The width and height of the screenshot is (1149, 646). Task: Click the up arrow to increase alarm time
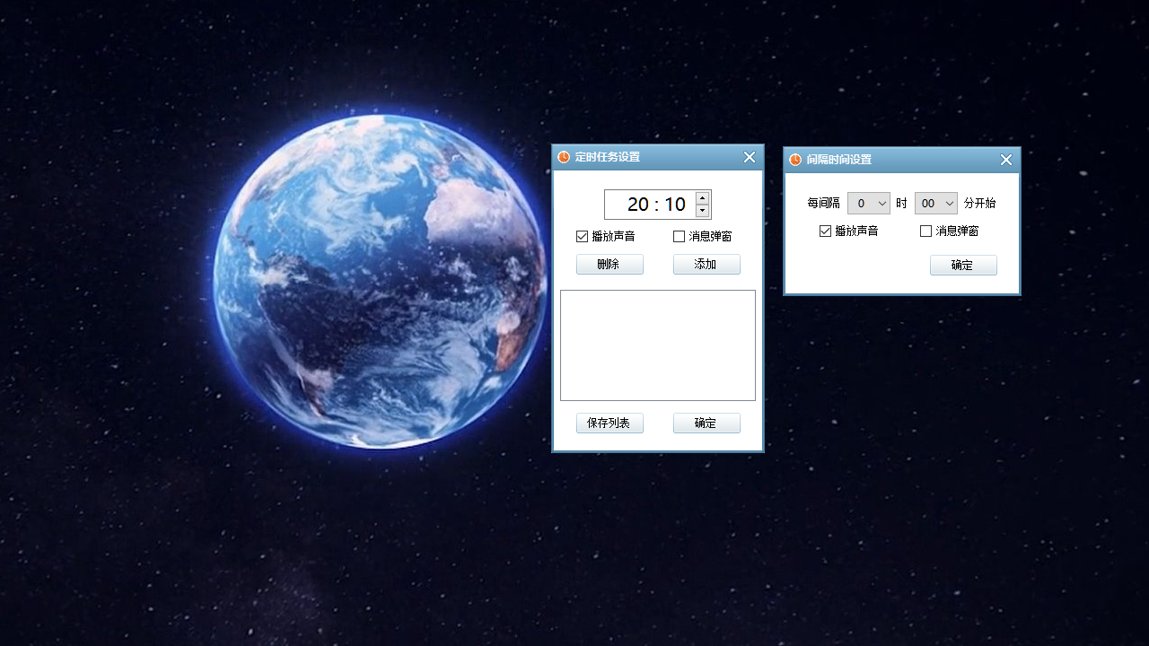click(702, 197)
